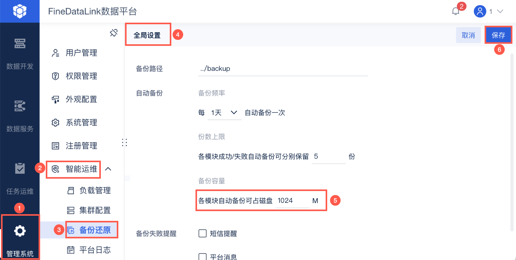Image resolution: width=516 pixels, height=260 pixels.
Task: Click the 取消 button
Action: tap(468, 35)
